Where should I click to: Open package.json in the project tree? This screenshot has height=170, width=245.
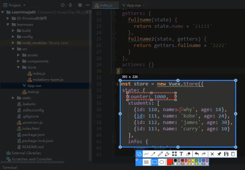[31, 134]
